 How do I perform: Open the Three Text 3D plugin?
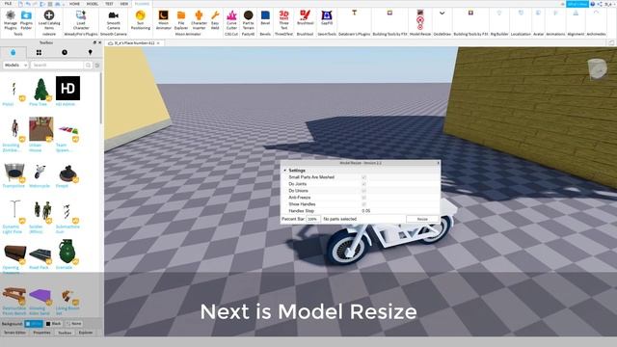click(283, 20)
